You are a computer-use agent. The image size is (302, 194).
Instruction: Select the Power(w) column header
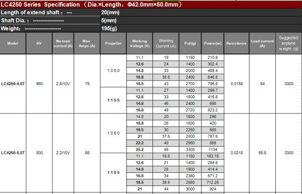pyautogui.click(x=212, y=43)
